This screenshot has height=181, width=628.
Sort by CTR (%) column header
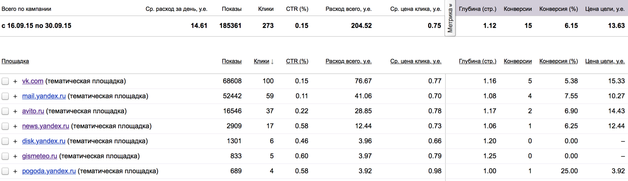pyautogui.click(x=297, y=61)
